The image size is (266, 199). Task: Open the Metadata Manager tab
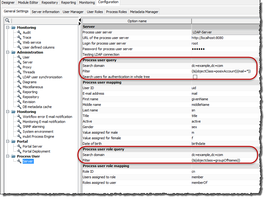(x=144, y=12)
